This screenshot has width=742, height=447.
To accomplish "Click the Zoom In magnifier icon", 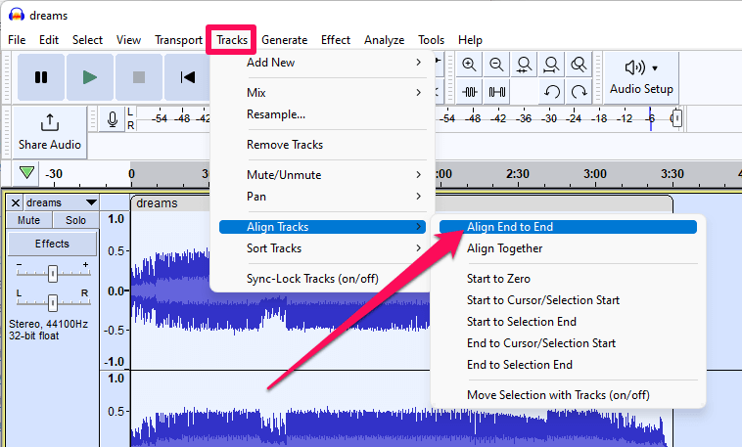I will click(x=469, y=65).
